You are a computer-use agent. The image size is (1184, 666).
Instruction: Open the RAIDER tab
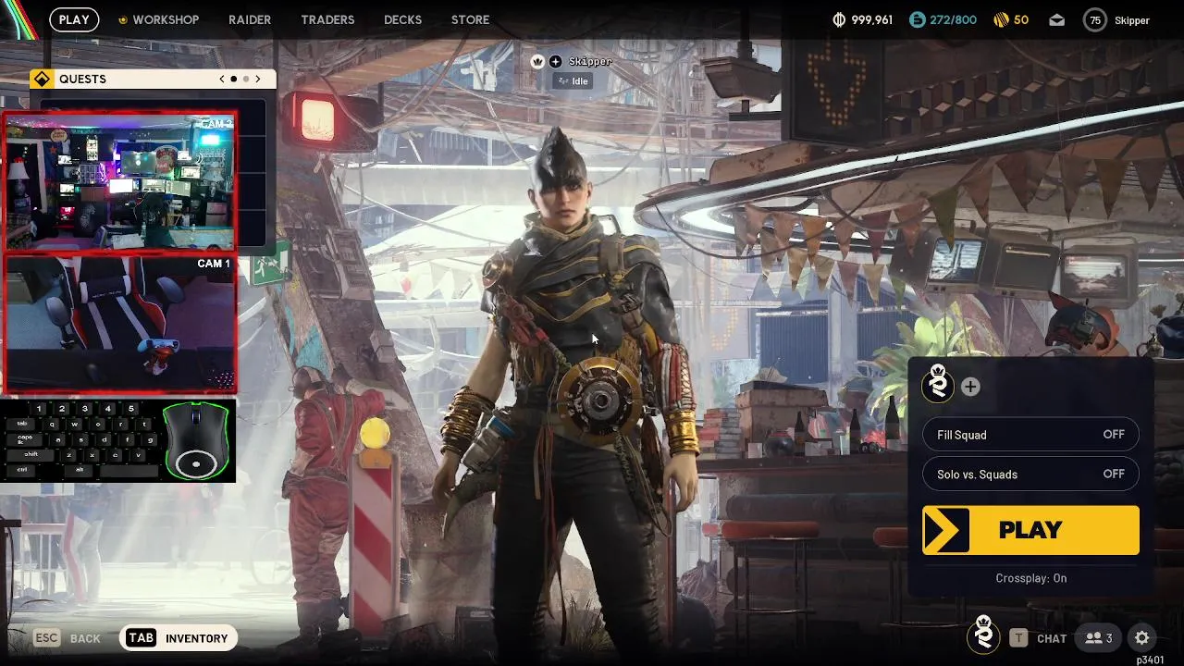250,19
